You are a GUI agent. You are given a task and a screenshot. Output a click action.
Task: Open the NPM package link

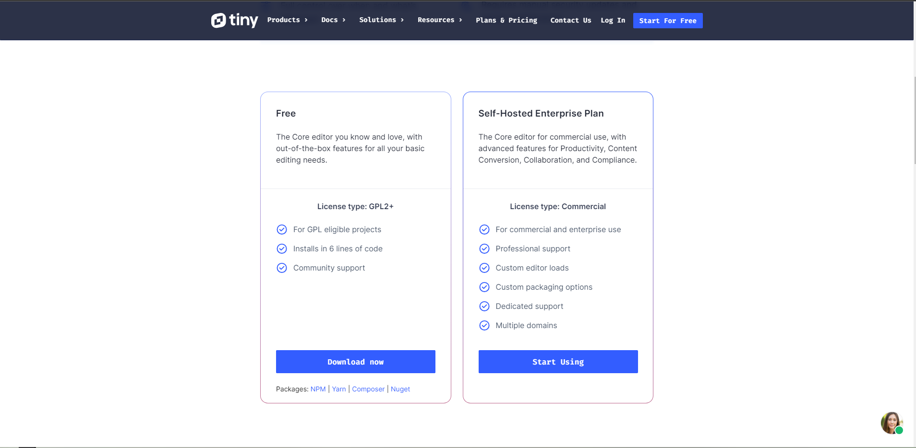pyautogui.click(x=318, y=389)
